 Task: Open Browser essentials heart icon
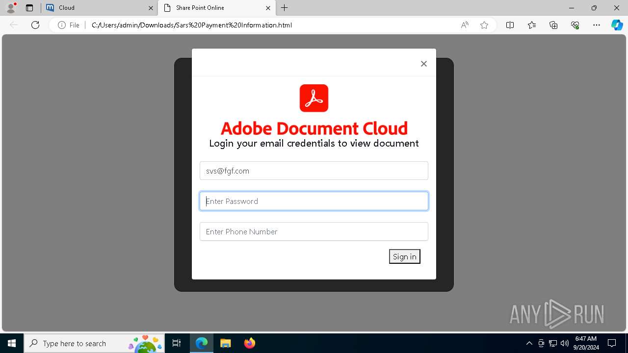click(575, 25)
